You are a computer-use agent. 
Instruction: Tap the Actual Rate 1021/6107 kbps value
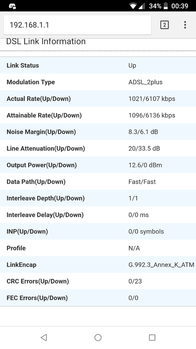coord(152,98)
